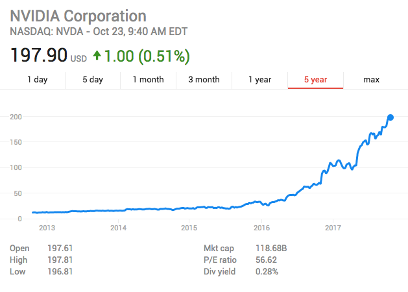Select the 1 day range tab
The height and width of the screenshot is (292, 408).
[37, 80]
